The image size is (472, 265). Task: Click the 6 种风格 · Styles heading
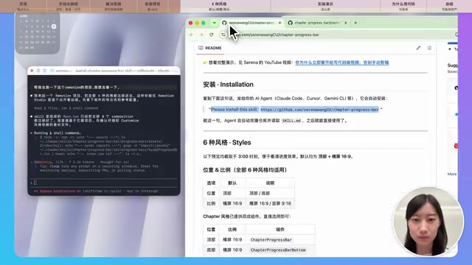coord(227,142)
